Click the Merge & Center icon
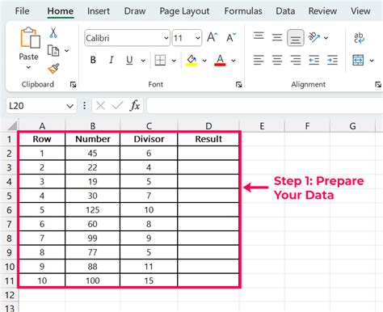The width and height of the screenshot is (383, 312). (358, 60)
